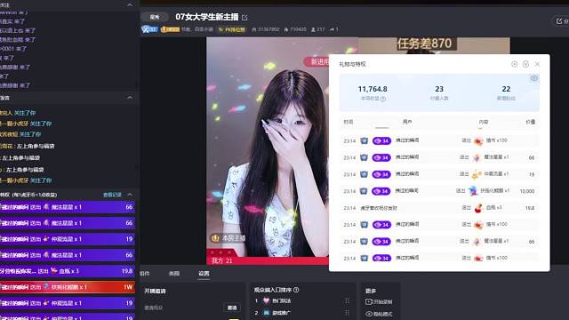Click the share button at top right

click(562, 21)
